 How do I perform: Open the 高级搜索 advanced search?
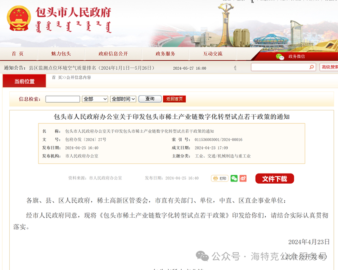point(329,67)
